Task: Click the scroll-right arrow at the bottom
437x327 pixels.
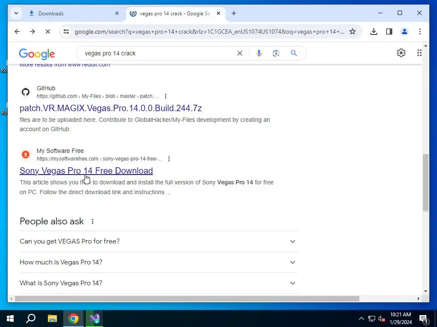Action: pyautogui.click(x=418, y=299)
